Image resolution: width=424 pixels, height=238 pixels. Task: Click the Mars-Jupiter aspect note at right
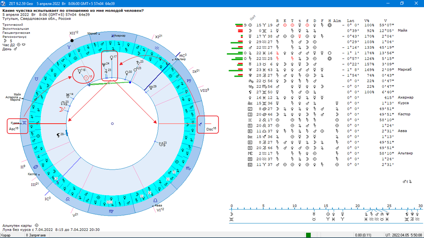[407, 182]
